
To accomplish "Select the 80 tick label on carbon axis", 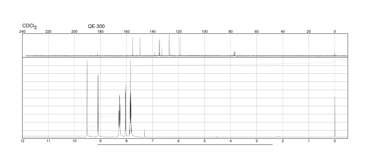I will click(231, 32).
